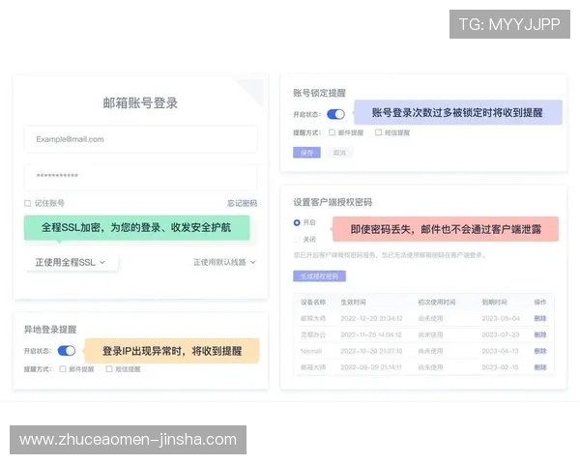This screenshot has width=580, height=464.
Task: Expand the 正使用默认线路 dropdown
Action: pos(224,262)
